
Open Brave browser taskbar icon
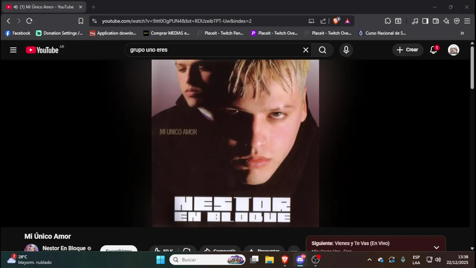tap(285, 260)
